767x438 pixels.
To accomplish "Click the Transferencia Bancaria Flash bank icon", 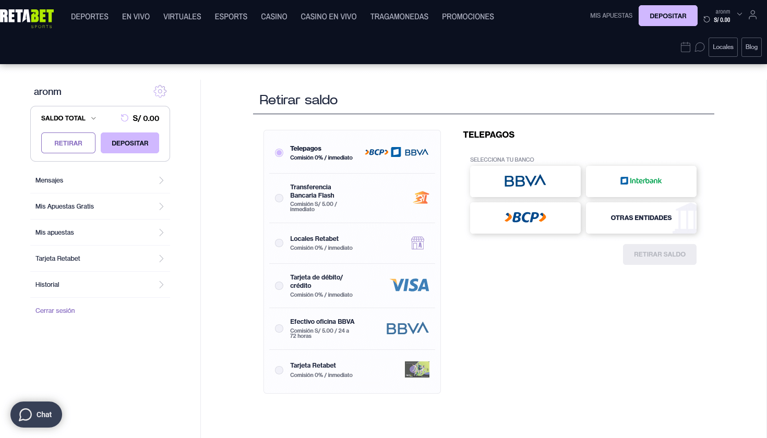I will click(421, 198).
